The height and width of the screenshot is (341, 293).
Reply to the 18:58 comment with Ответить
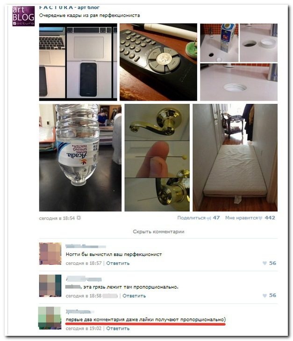coord(134,296)
